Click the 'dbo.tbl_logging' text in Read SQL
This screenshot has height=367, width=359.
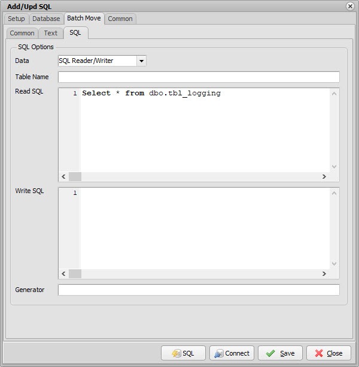coord(185,94)
